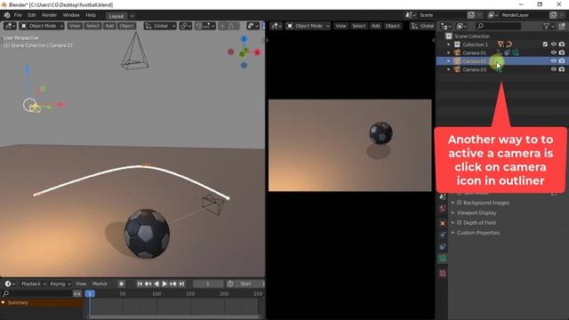
Task: Open snap options dropdown
Action: 209,26
